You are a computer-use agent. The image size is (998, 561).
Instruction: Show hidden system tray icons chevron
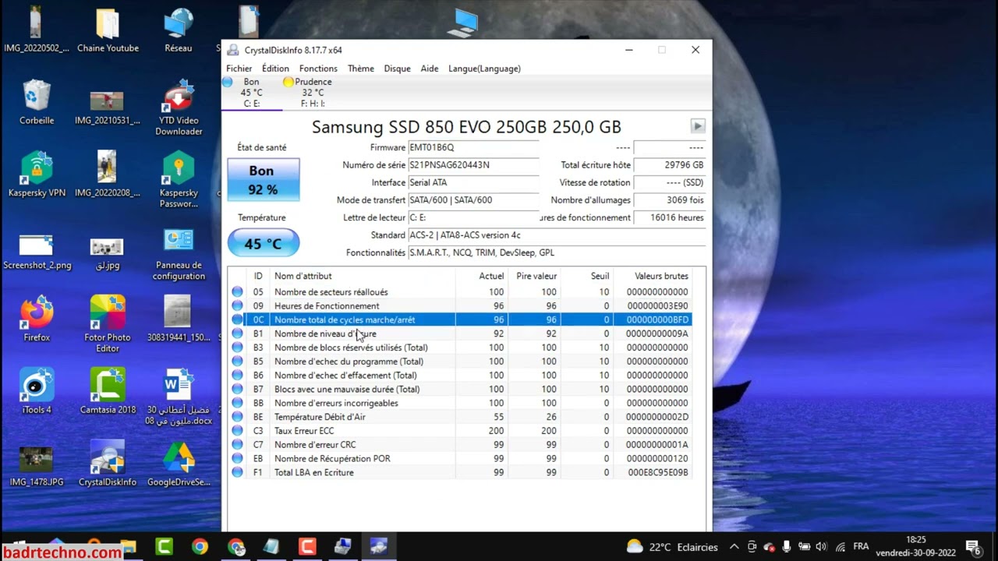(x=734, y=547)
